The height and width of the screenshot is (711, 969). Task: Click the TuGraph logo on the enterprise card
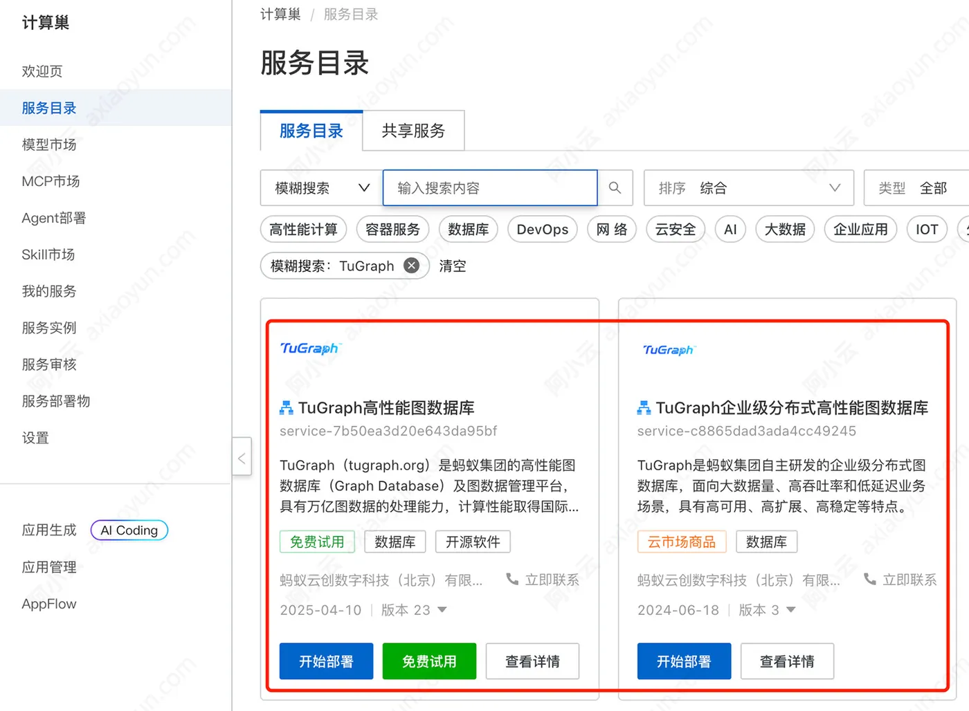click(669, 350)
